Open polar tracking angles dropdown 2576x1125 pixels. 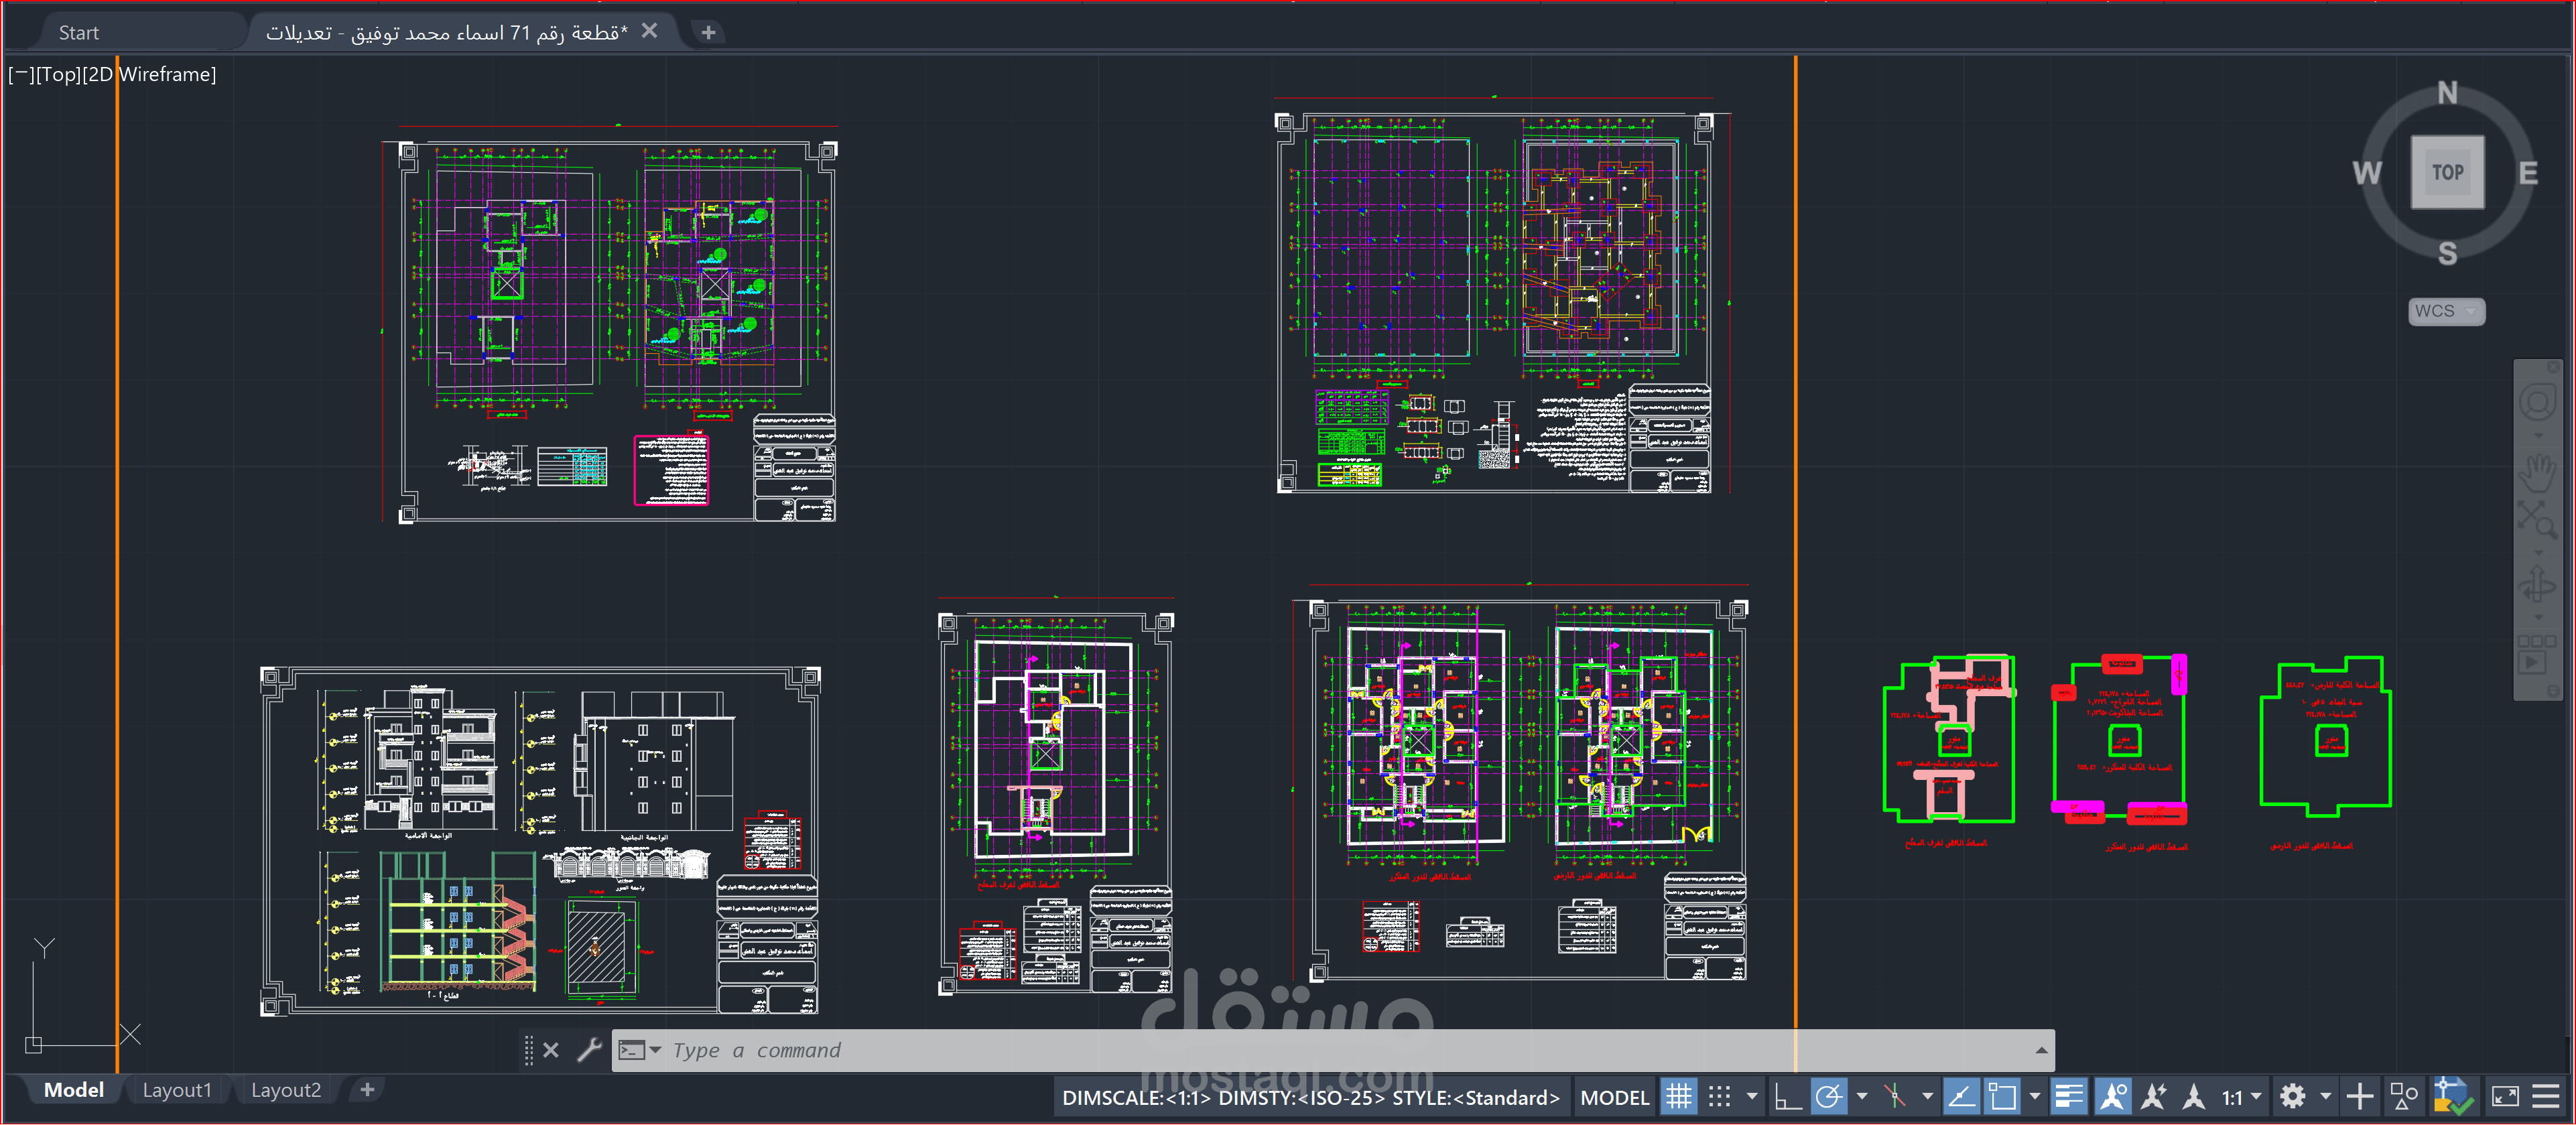pos(1861,1097)
